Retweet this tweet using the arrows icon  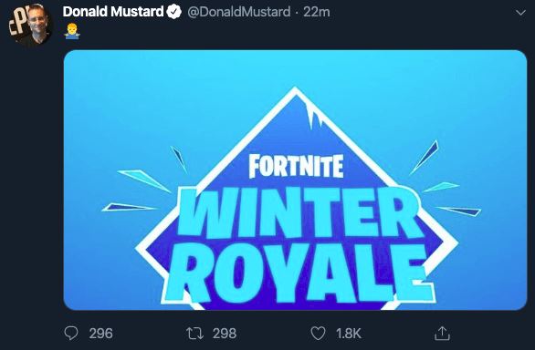tap(194, 334)
